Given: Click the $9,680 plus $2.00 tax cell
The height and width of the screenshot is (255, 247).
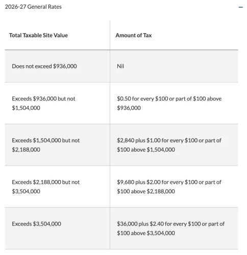Looking at the screenshot, I should pos(174,187).
